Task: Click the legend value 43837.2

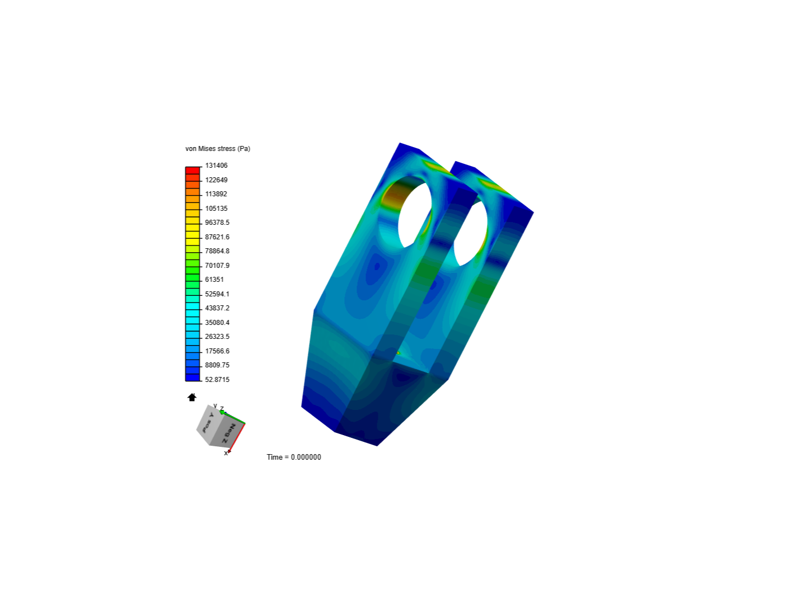Action: pyautogui.click(x=217, y=308)
